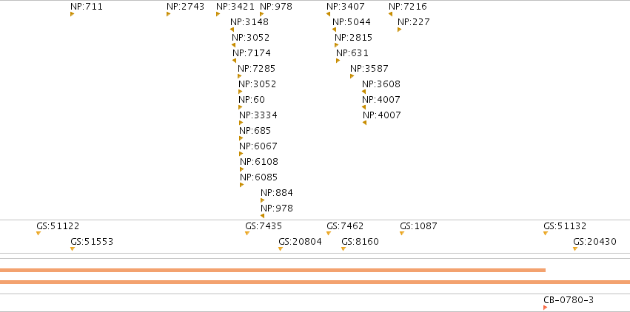The width and height of the screenshot is (630, 312).
Task: Select the NP:3587 marker
Action: (x=352, y=76)
